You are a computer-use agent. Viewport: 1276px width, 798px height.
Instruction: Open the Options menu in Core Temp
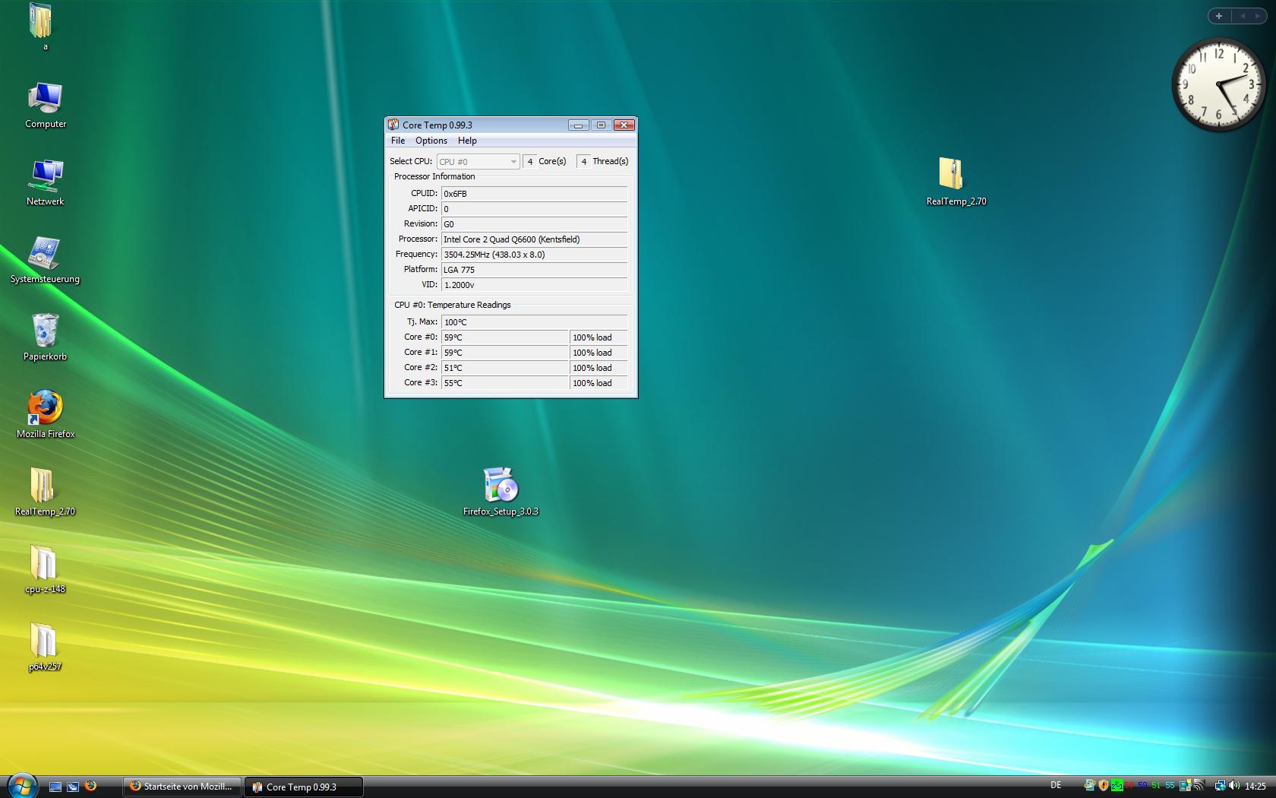431,141
